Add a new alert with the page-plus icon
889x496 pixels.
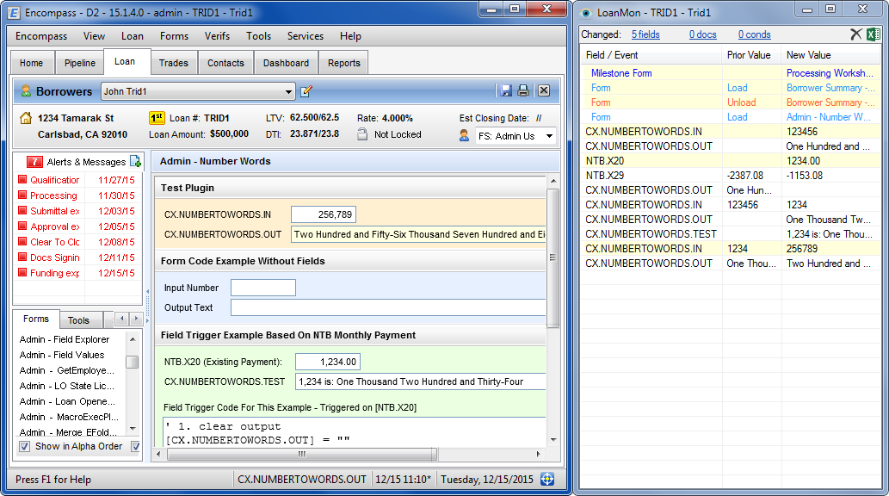point(135,161)
